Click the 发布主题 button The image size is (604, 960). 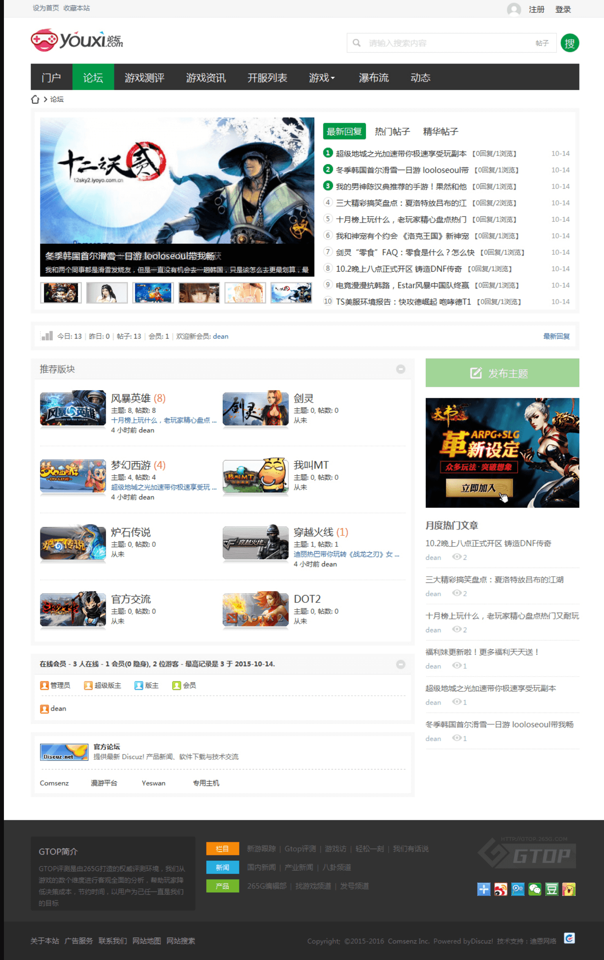(502, 373)
